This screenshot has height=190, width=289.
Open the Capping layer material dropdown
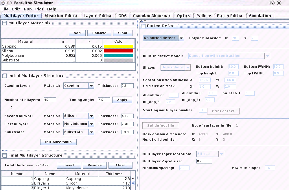91,86
